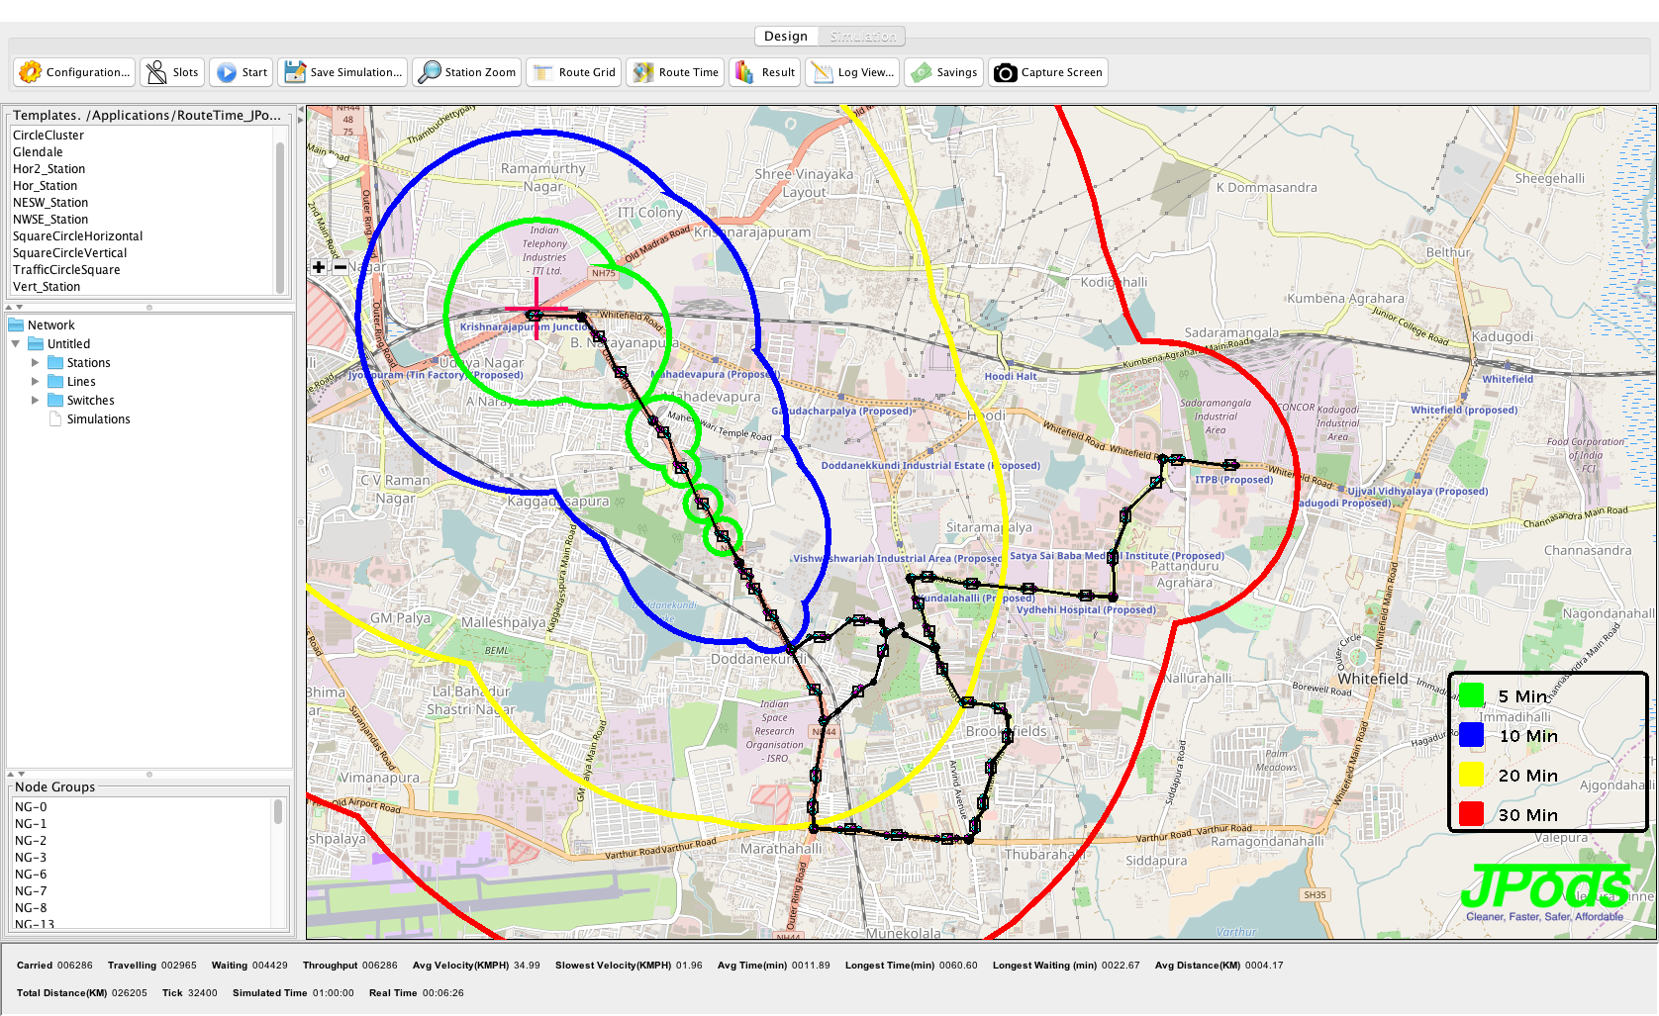1659x1016 pixels.
Task: Click the Slots toolbar icon
Action: (157, 72)
